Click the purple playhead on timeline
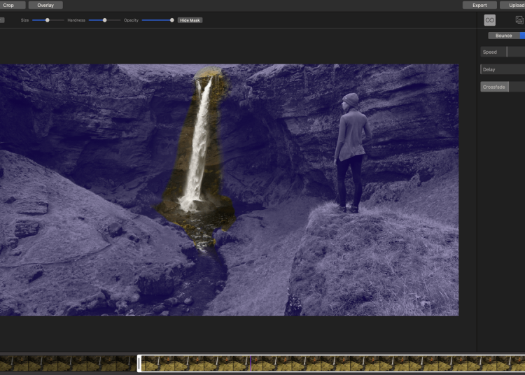This screenshot has width=525, height=375. [x=250, y=363]
